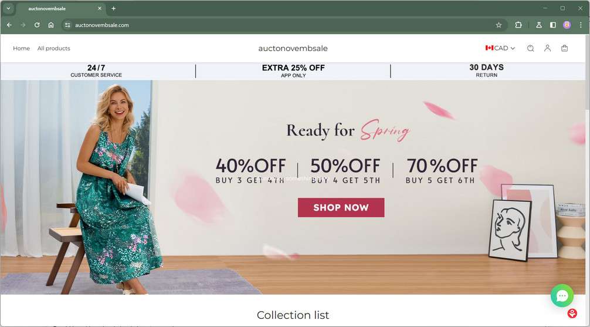Open the green live chat bubble
590x327 pixels.
[562, 296]
